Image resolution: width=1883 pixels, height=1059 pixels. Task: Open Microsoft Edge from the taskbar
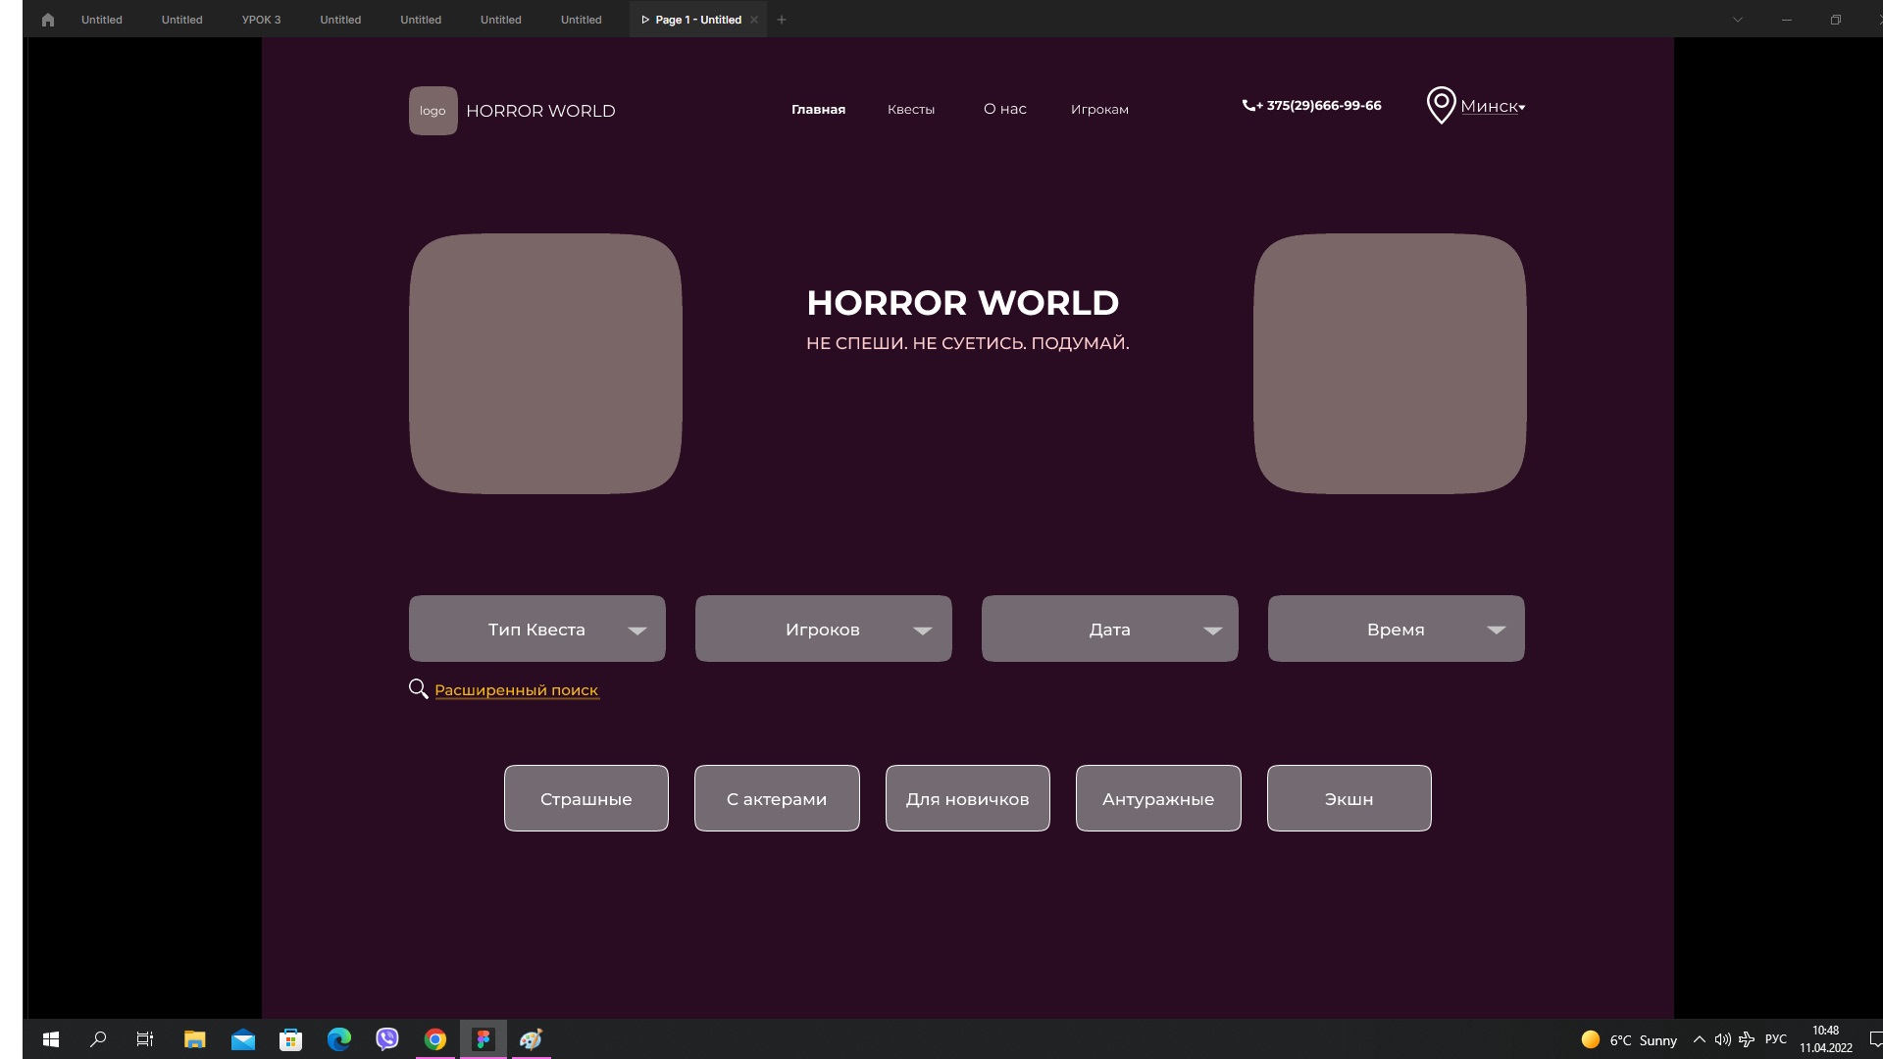[x=339, y=1039]
